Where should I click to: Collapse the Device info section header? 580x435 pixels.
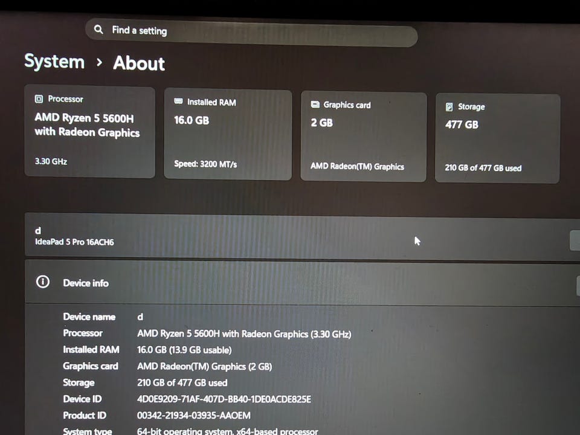(302, 283)
